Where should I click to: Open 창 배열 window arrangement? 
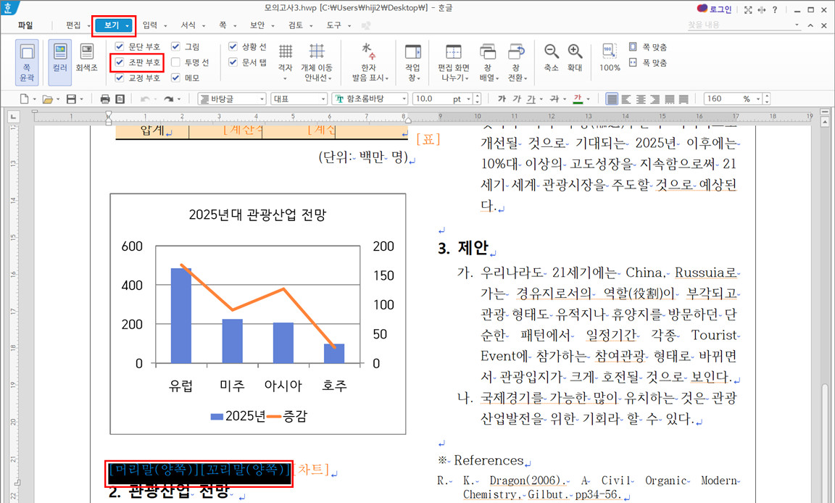488,62
